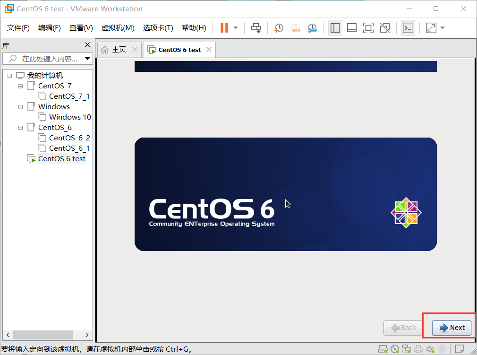Screen dimensions: 477x355
Task: Open the suspend button dropdown arrow
Action: (235, 28)
